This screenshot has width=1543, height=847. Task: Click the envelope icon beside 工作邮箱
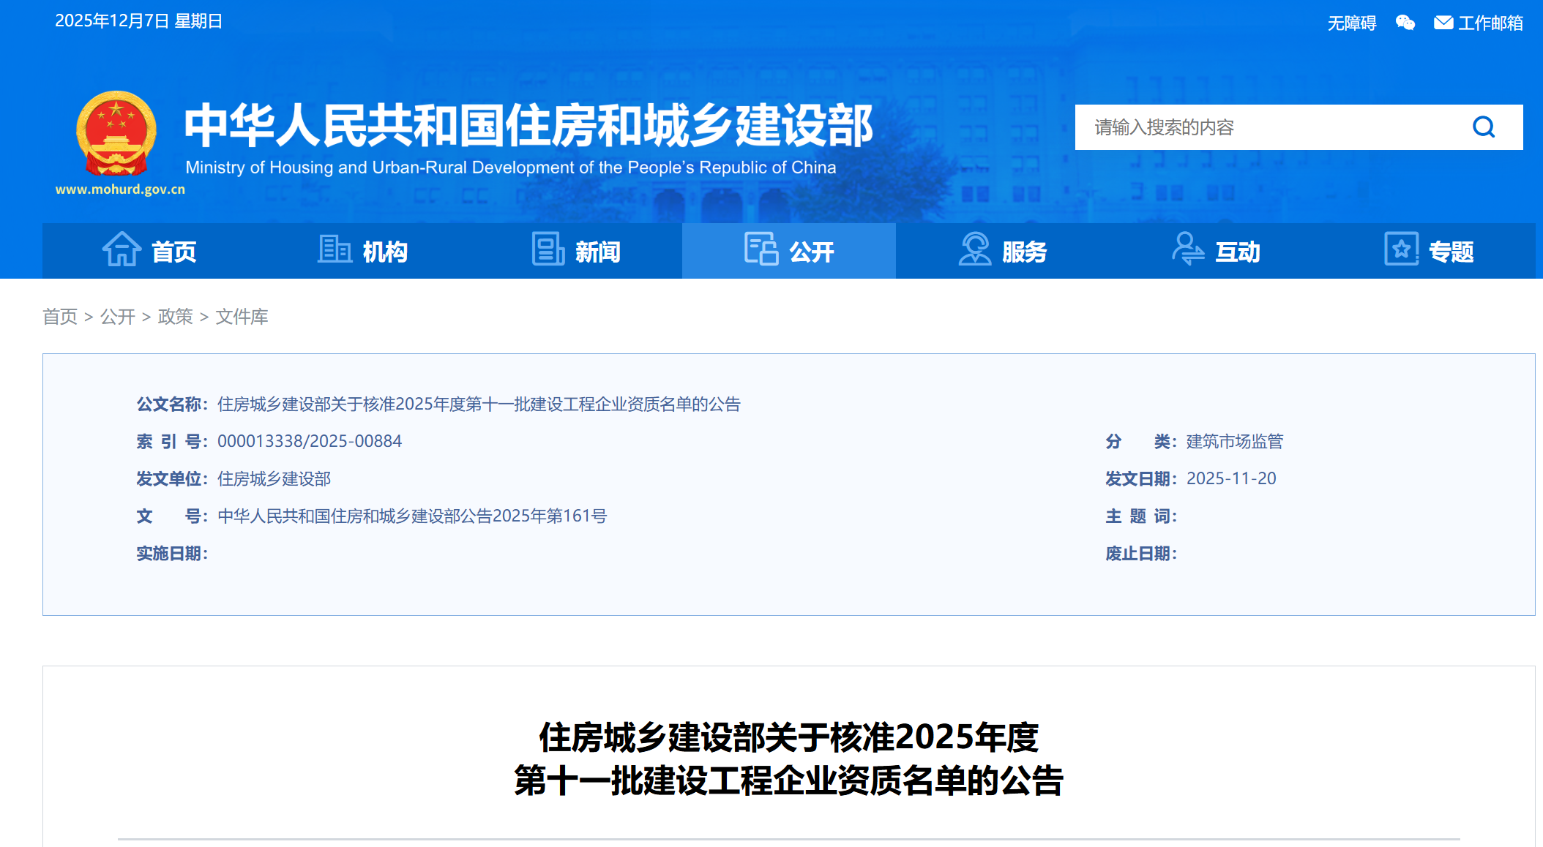click(x=1442, y=22)
